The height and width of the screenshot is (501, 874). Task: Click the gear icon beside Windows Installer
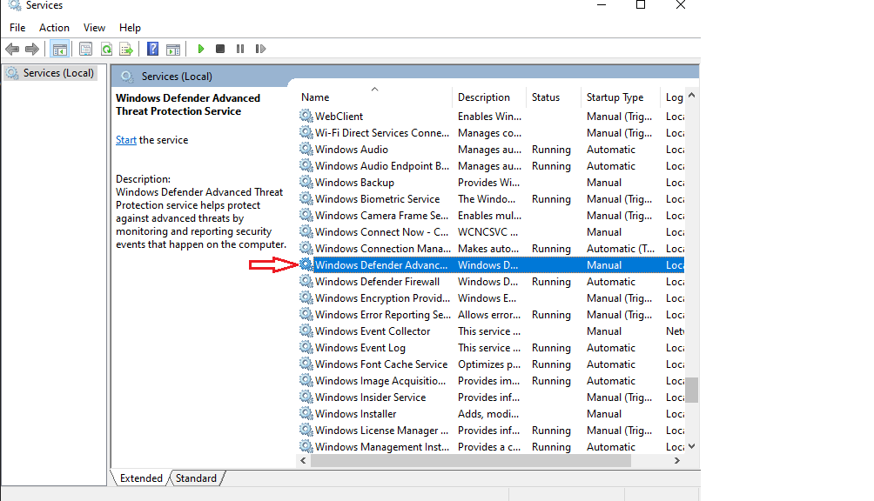click(x=306, y=414)
